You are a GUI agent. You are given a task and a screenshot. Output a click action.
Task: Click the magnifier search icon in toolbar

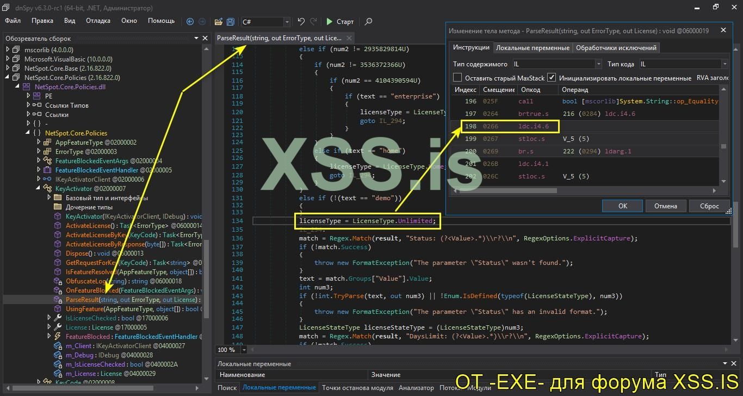tap(368, 22)
